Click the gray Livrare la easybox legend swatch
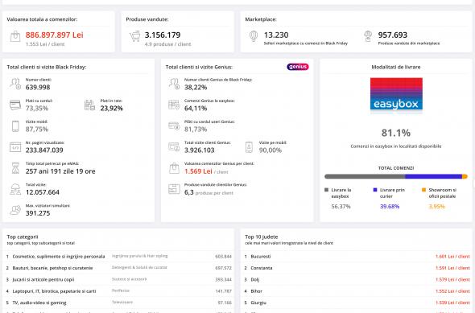 coord(326,190)
